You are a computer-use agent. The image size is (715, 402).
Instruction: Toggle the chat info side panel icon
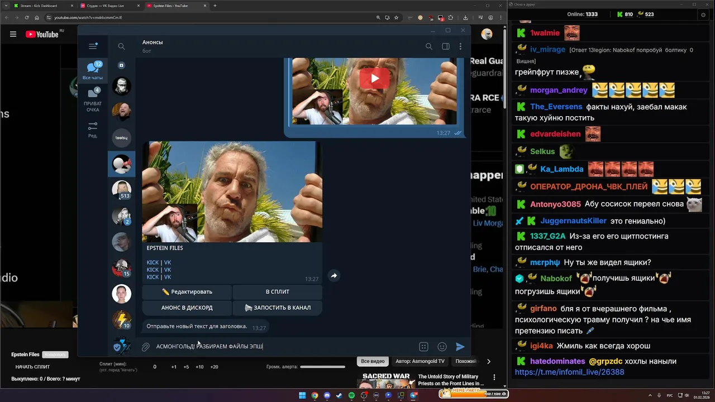(x=446, y=46)
